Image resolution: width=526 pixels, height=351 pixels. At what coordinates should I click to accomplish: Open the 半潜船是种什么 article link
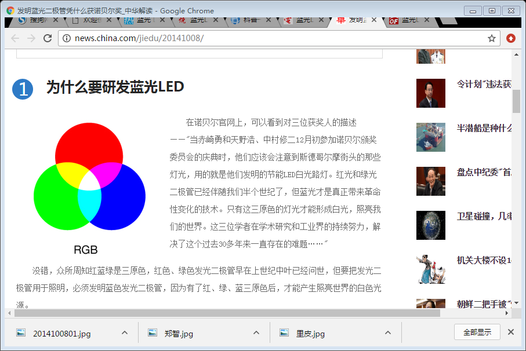click(484, 128)
